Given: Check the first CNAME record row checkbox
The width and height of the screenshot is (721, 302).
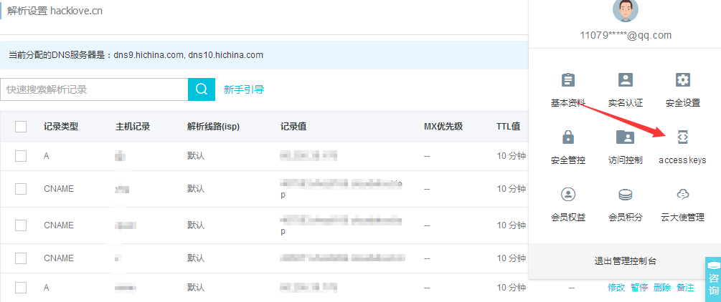Looking at the screenshot, I should (x=21, y=189).
